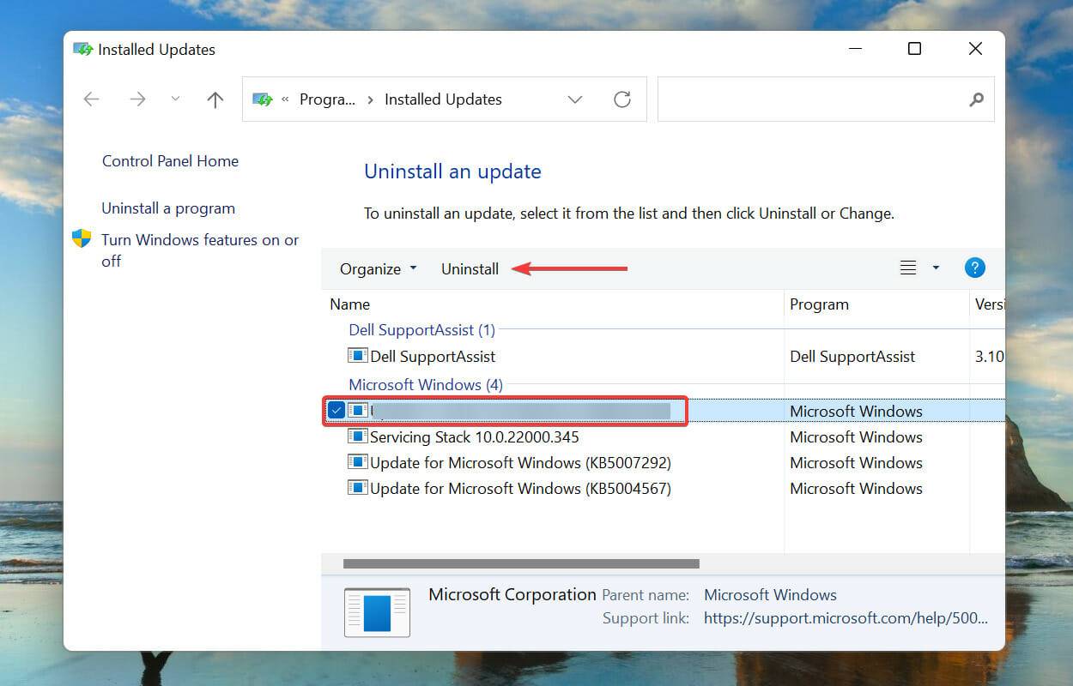This screenshot has height=686, width=1073.
Task: Open the Organize menu
Action: (x=378, y=269)
